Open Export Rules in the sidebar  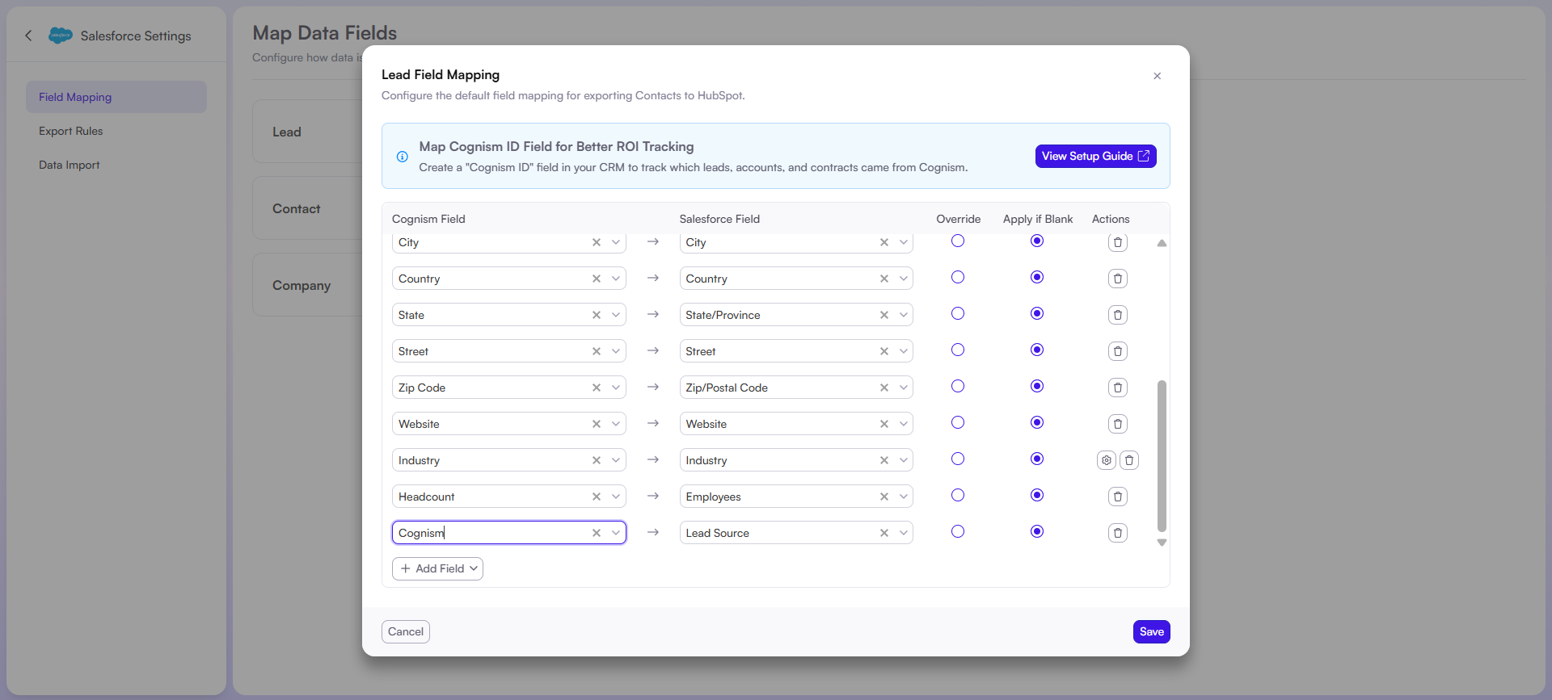click(x=71, y=131)
